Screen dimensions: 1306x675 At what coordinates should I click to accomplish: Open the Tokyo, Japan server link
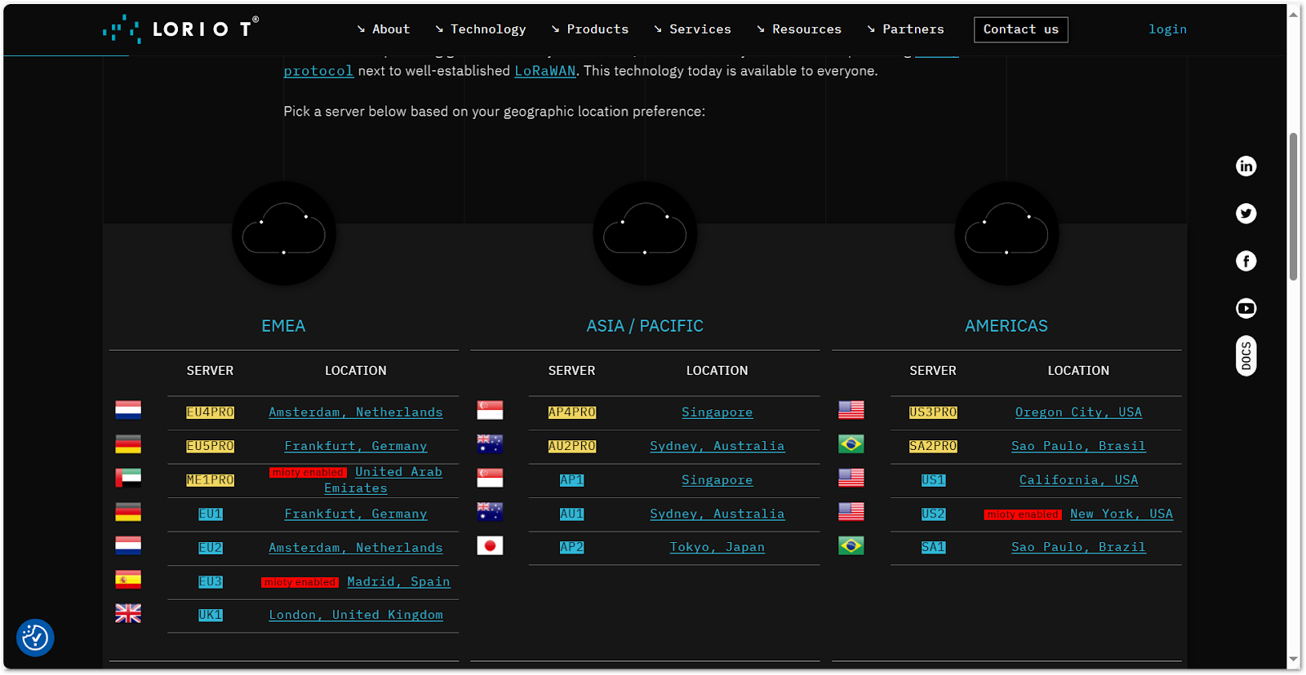(717, 547)
